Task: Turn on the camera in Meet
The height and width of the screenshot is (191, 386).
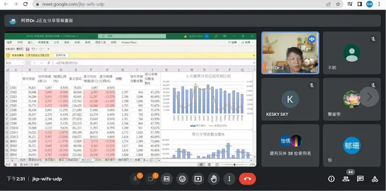Action: pyautogui.click(x=151, y=179)
